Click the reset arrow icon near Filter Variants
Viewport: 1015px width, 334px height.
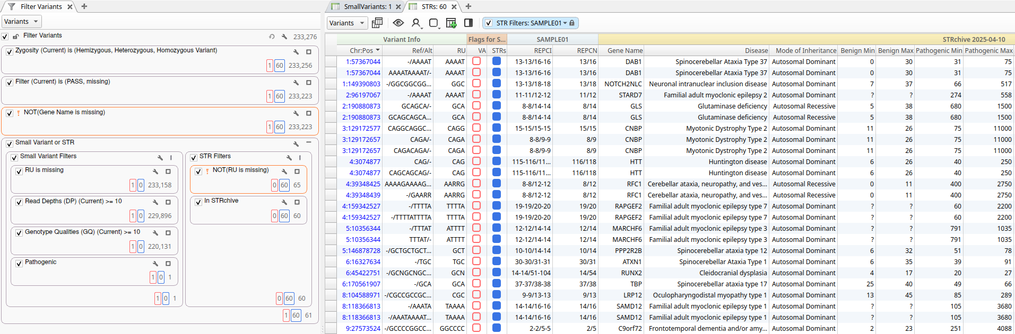tap(272, 37)
